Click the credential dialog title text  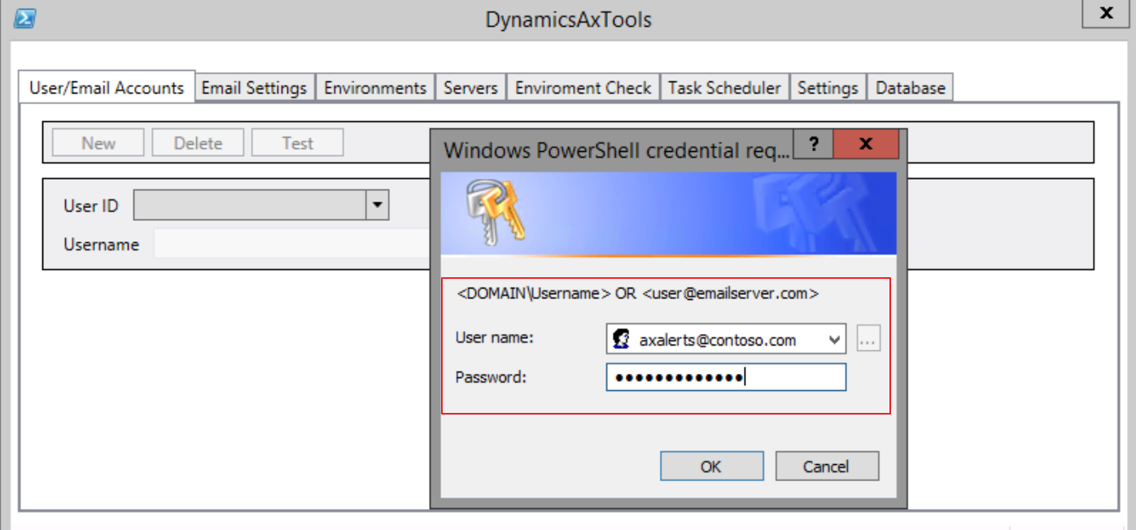(x=616, y=150)
